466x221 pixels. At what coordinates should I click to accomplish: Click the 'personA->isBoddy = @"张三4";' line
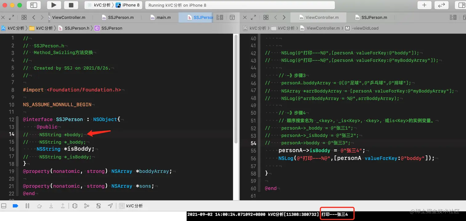coord(322,151)
